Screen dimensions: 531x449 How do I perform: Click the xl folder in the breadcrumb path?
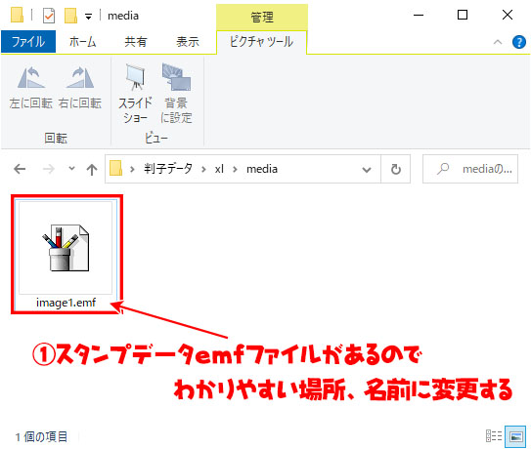click(219, 169)
